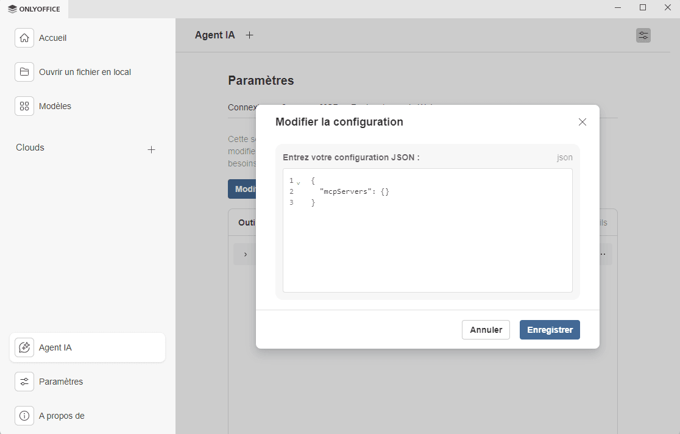Collapse line 1 in the JSON editor
The width and height of the screenshot is (680, 434).
[298, 181]
